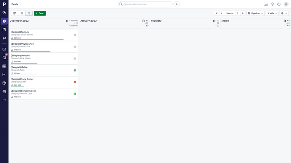The height and width of the screenshot is (163, 291).
Task: Open Leads from the left sidebar
Action: [x=4, y=12]
